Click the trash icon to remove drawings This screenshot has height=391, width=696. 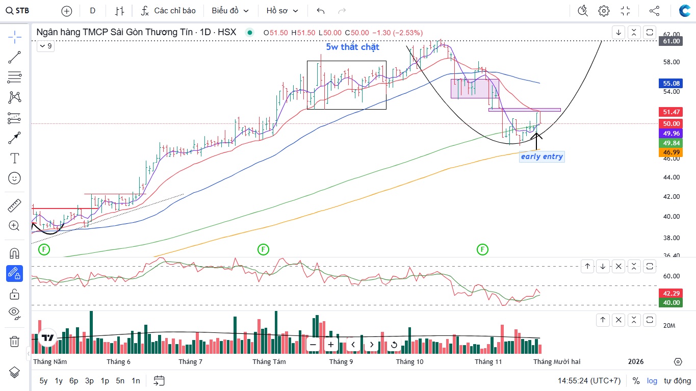pyautogui.click(x=14, y=341)
